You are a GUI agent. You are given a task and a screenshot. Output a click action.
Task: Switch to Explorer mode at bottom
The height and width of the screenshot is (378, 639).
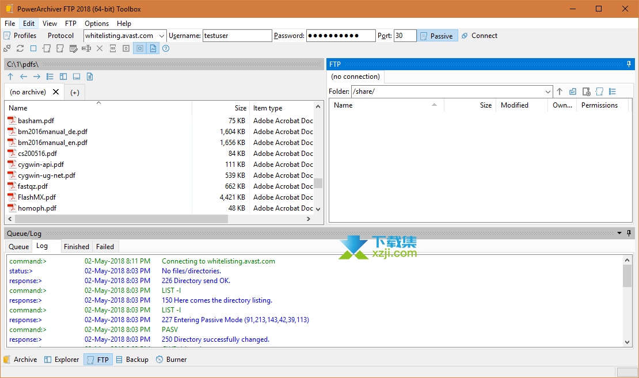[62, 360]
